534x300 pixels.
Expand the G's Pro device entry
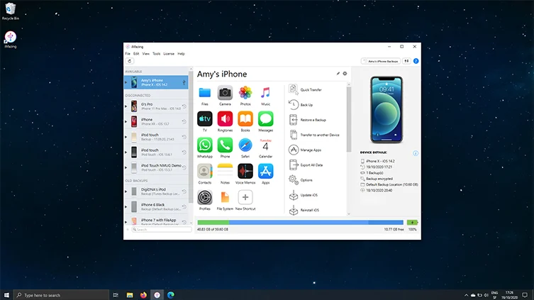126,106
